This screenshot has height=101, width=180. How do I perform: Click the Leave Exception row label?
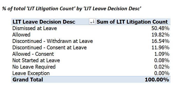click(x=31, y=73)
